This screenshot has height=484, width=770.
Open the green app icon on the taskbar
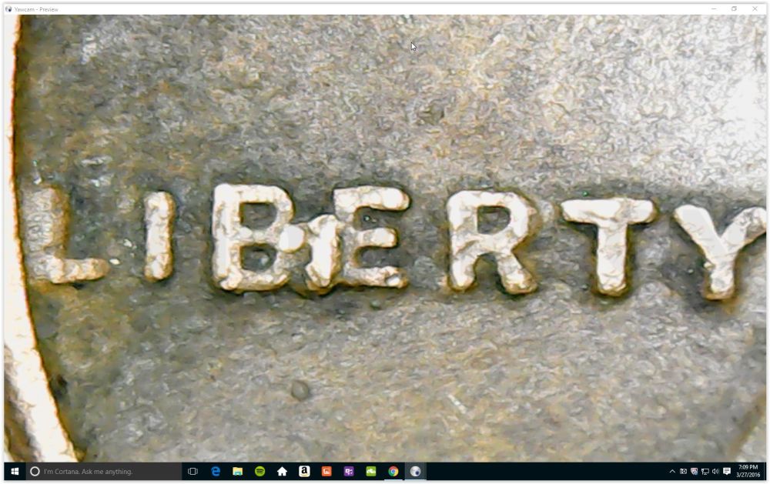coord(371,471)
